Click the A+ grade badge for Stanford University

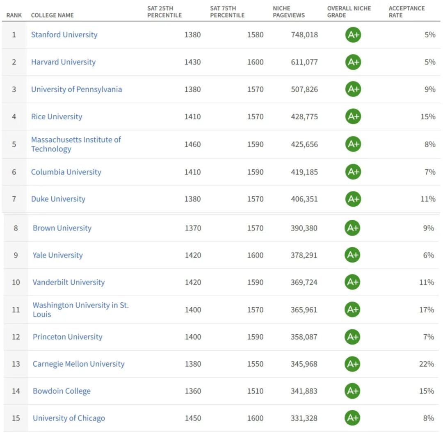pyautogui.click(x=353, y=35)
